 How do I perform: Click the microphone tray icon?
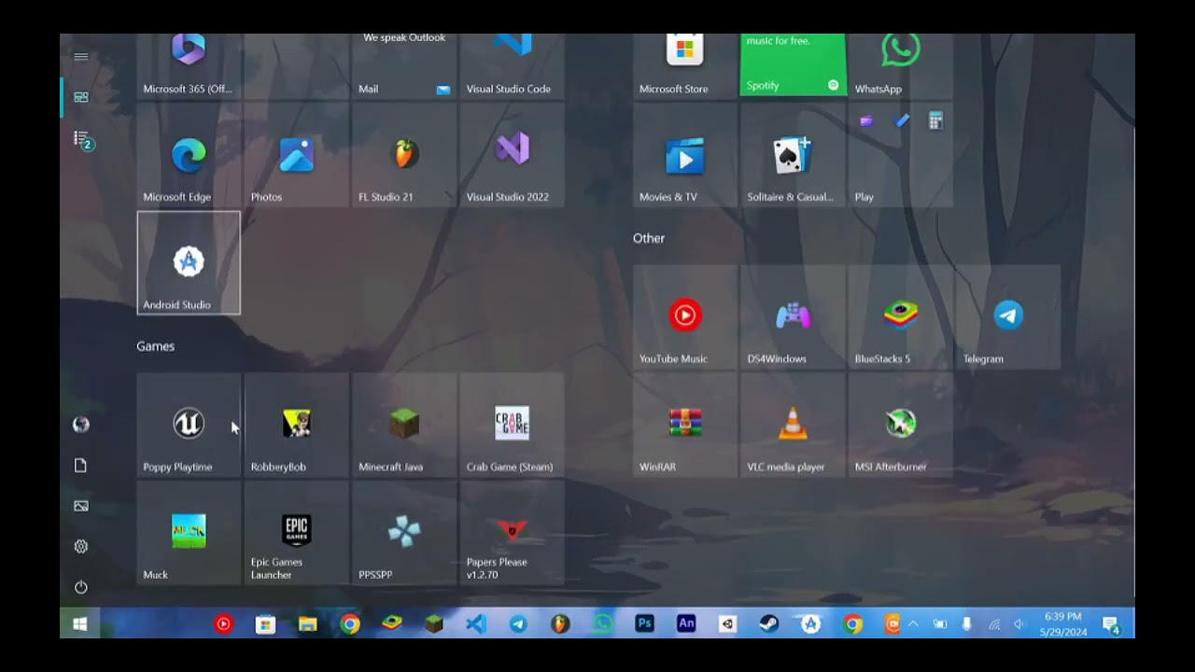pyautogui.click(x=966, y=624)
